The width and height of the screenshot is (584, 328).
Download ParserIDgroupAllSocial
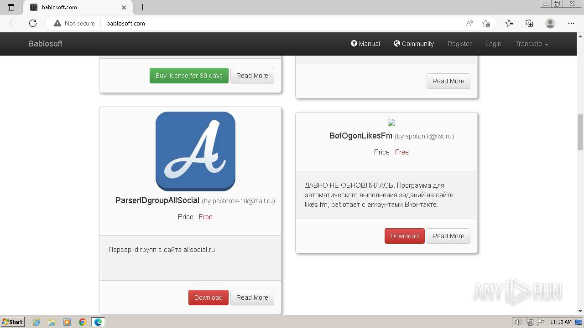209,297
